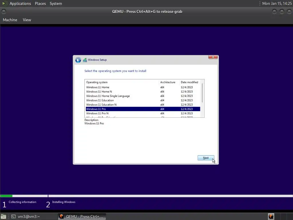Click the Windows Setup title icon
This screenshot has width=293, height=220.
coord(85,60)
